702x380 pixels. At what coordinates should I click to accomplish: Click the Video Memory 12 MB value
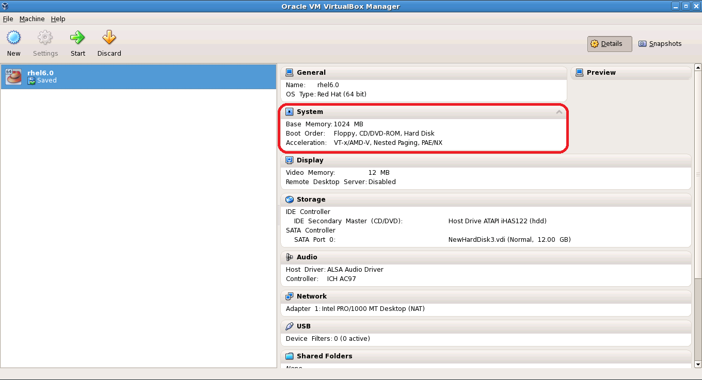coord(379,173)
